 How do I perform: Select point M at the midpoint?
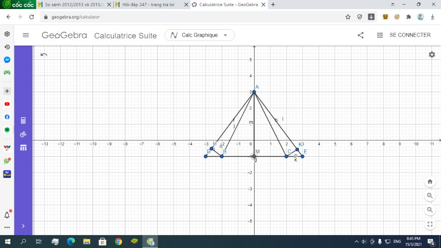pos(254,156)
